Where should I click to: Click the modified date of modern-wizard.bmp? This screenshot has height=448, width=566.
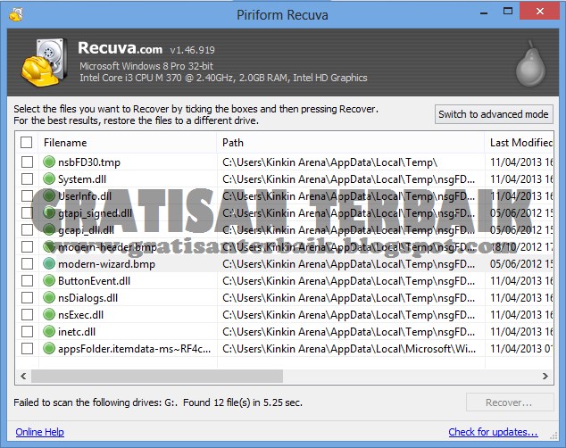(x=521, y=264)
